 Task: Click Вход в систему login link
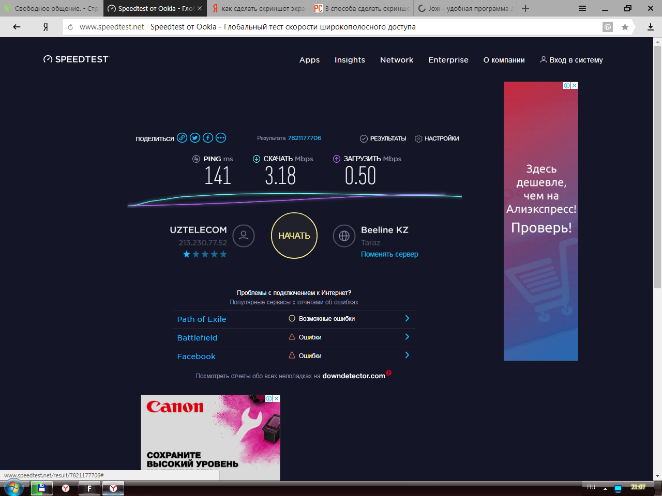[x=571, y=60]
